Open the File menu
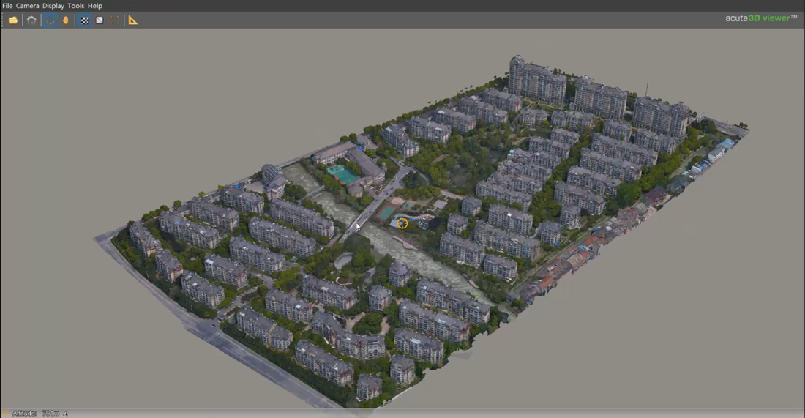 7,6
